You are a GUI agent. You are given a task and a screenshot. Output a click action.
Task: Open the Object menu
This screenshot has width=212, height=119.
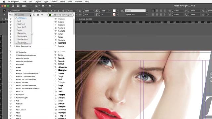click(54, 2)
